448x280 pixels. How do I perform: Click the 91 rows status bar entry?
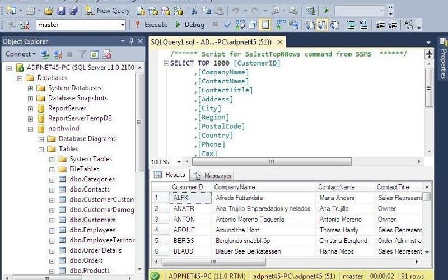coord(412,276)
